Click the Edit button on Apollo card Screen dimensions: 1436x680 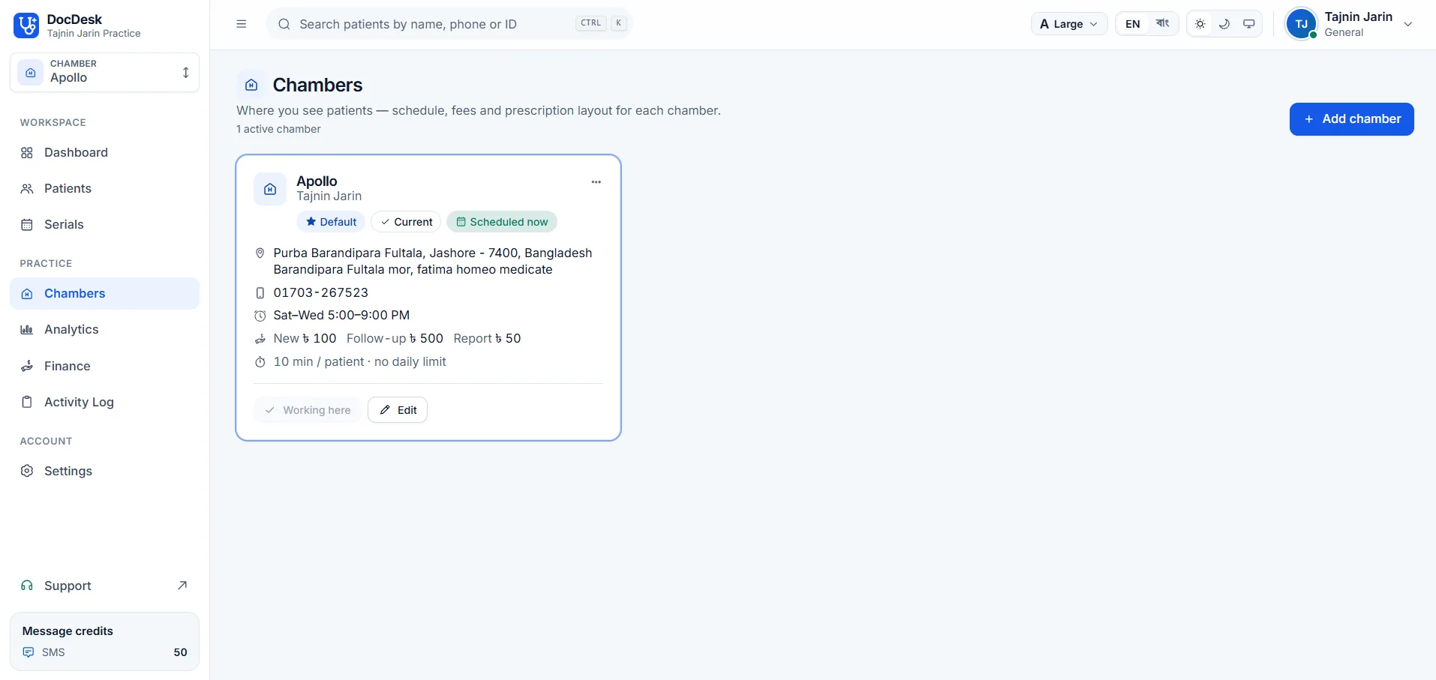[x=398, y=410]
